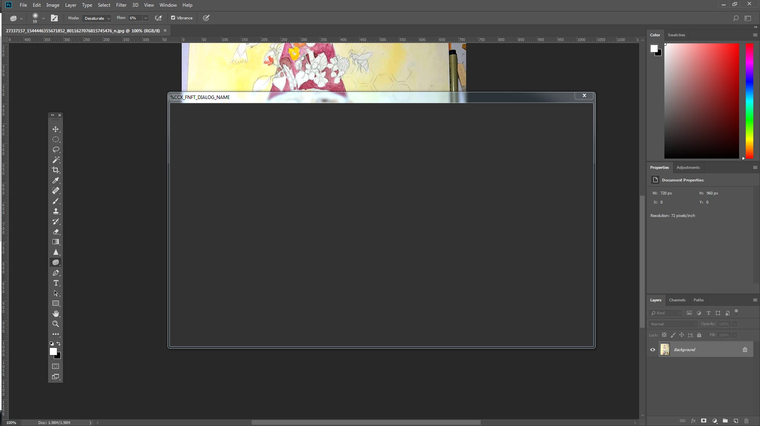760x426 pixels.
Task: Toggle the Vibrance checkbox
Action: point(173,18)
